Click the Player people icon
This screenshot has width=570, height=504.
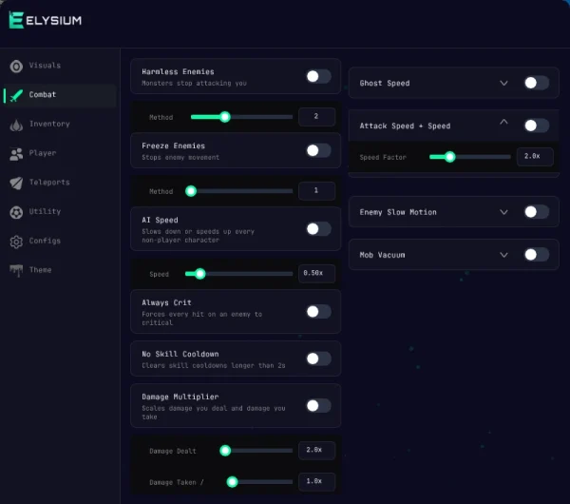pos(16,154)
